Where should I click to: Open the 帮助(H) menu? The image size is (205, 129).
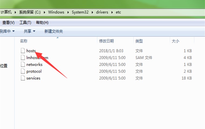pyautogui.click(x=42, y=22)
